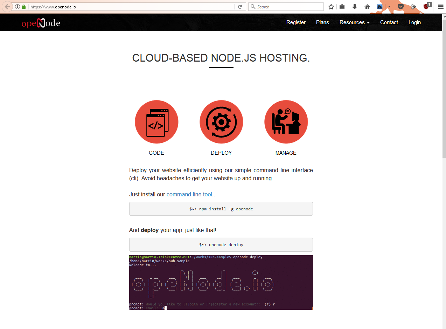Click the browser back arrow button
The width and height of the screenshot is (446, 329).
click(x=7, y=7)
